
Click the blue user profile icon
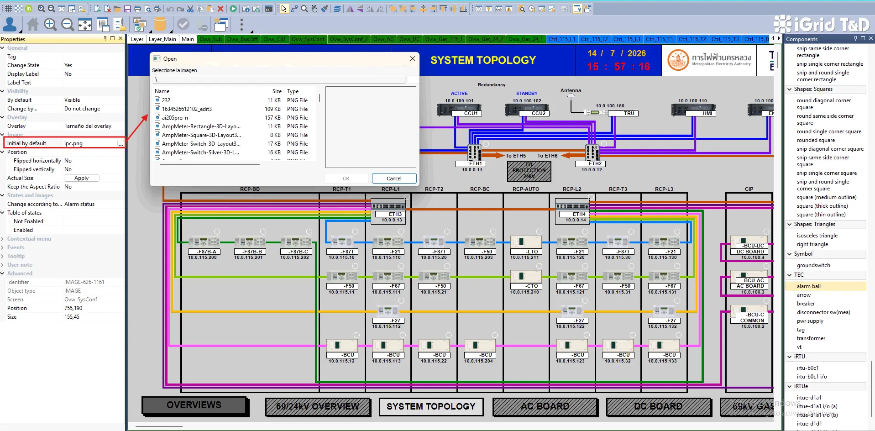coord(10,24)
